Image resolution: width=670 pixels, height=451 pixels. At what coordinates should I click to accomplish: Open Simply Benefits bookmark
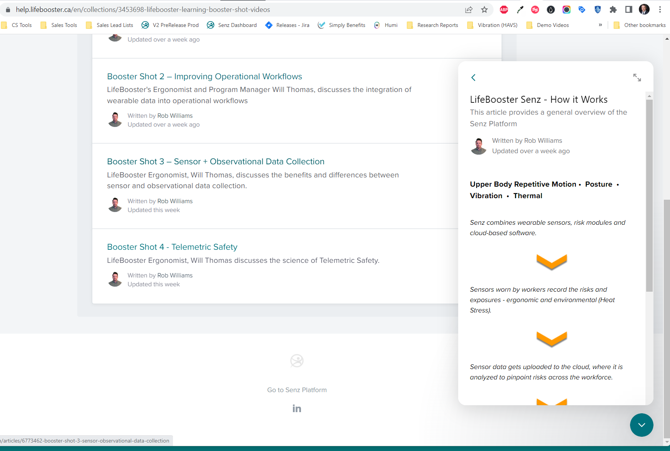pyautogui.click(x=341, y=25)
